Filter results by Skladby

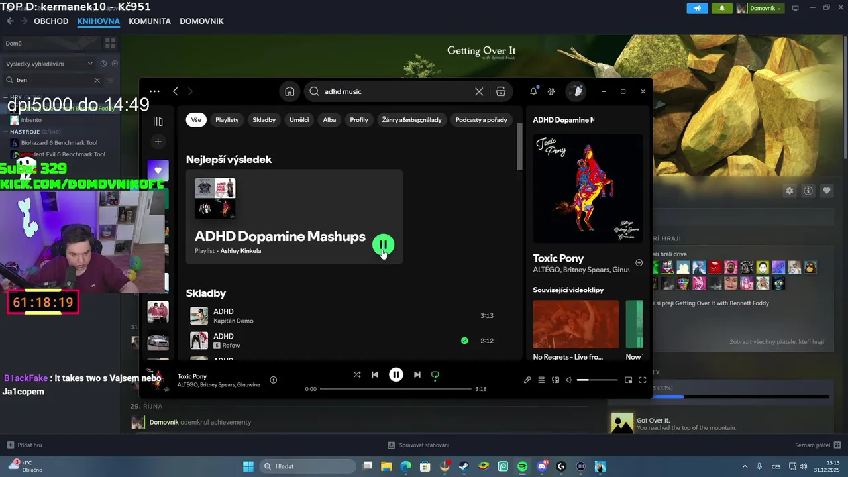coord(264,120)
